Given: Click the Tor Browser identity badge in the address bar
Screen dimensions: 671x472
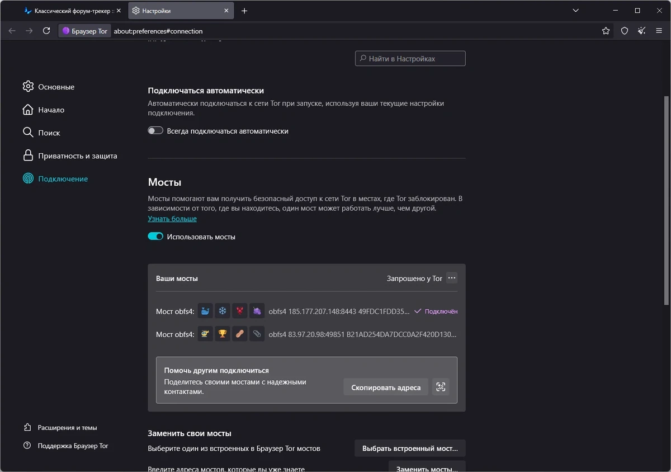Looking at the screenshot, I should click(84, 31).
